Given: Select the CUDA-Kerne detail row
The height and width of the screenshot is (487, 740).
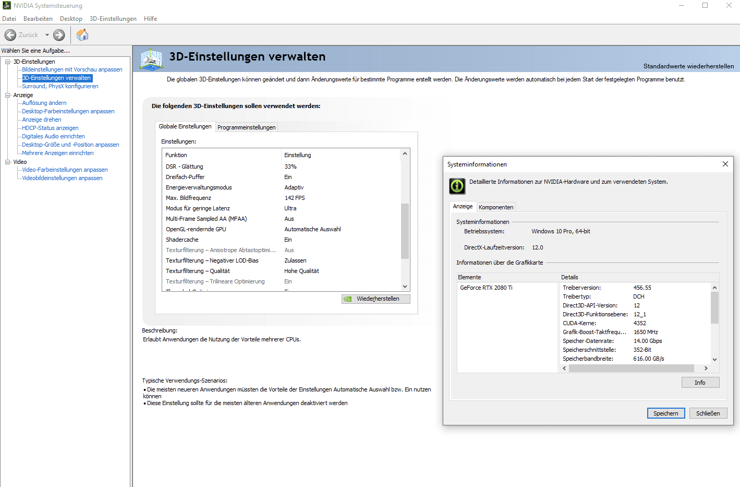Looking at the screenshot, I should coord(635,323).
